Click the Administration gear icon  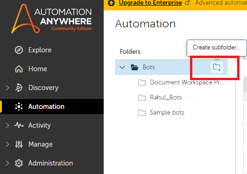point(19,163)
